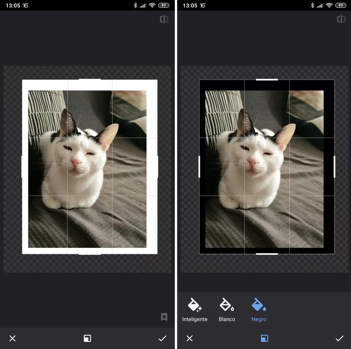Tap the fill style icon on white-border screen
The height and width of the screenshot is (349, 351).
click(x=87, y=338)
